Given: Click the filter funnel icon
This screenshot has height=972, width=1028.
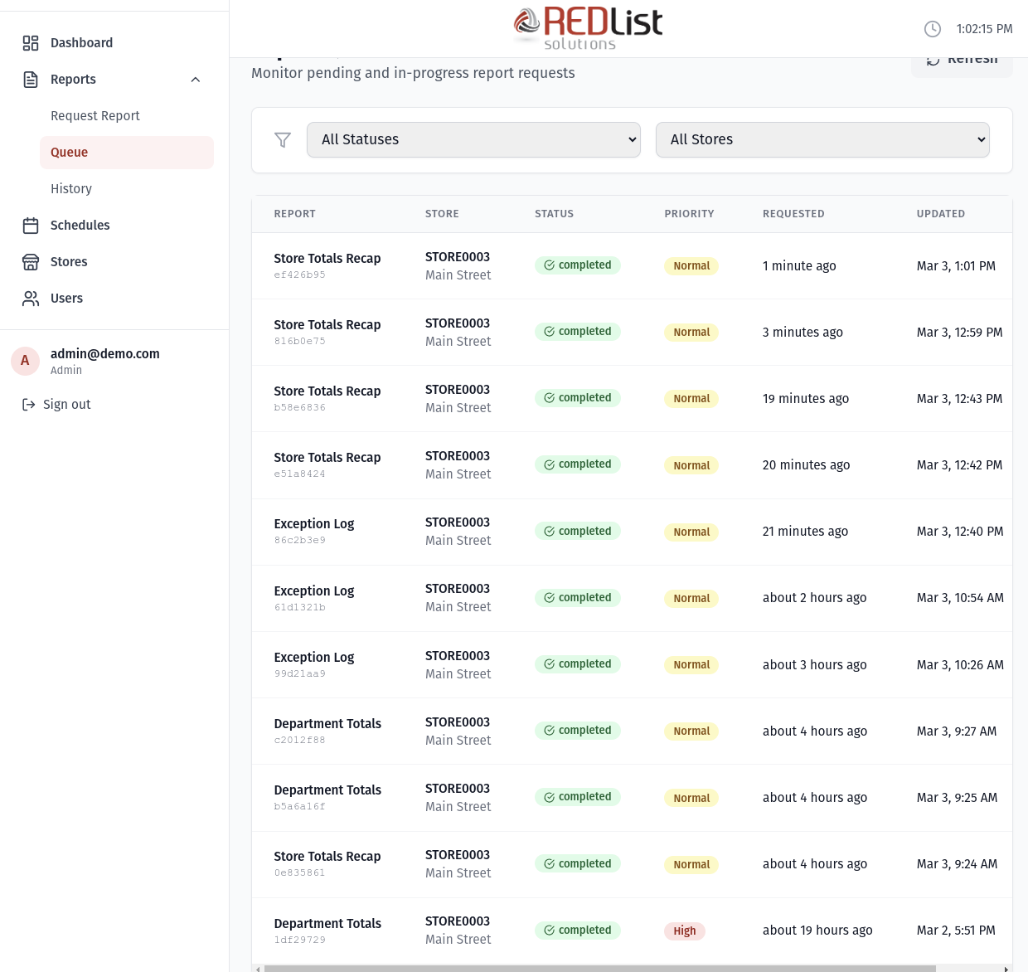Looking at the screenshot, I should tap(283, 139).
